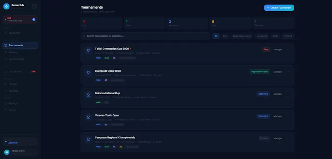Click RG tag on Tbilisi Gymnastics Cup
This screenshot has height=159, width=332.
(x=114, y=58)
